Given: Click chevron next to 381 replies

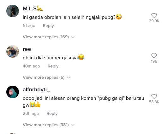Looking at the screenshot, I should pos(73,125).
